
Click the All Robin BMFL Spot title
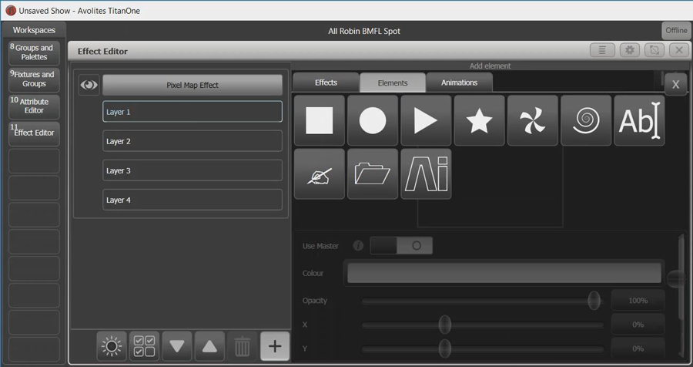click(x=364, y=31)
